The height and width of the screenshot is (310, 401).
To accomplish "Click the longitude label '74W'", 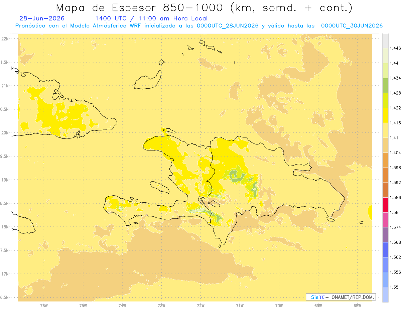I will pos(122,305).
